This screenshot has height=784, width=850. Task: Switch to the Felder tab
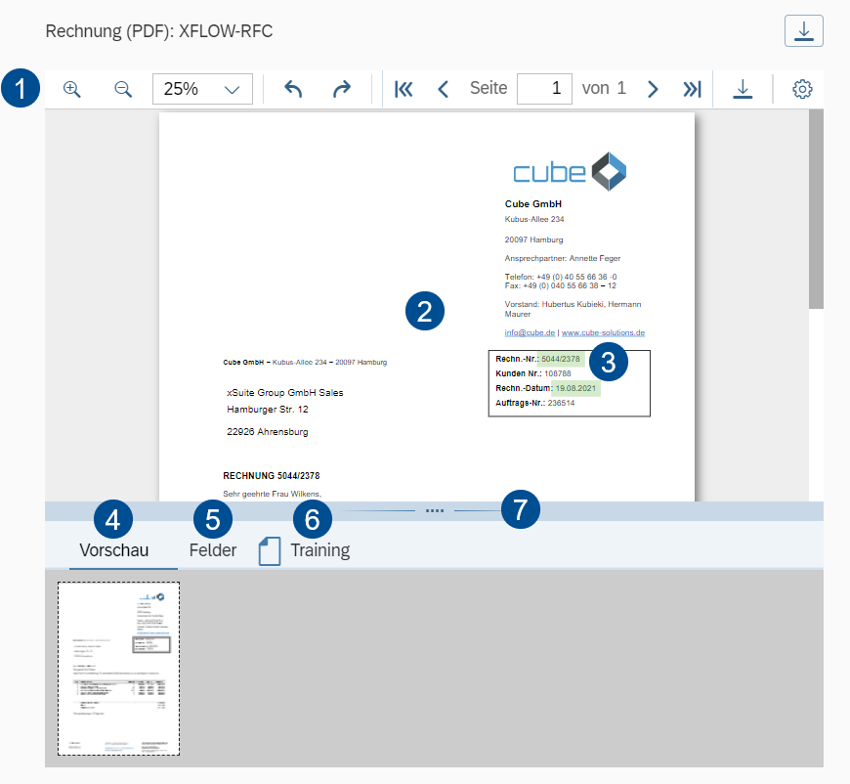pos(212,550)
